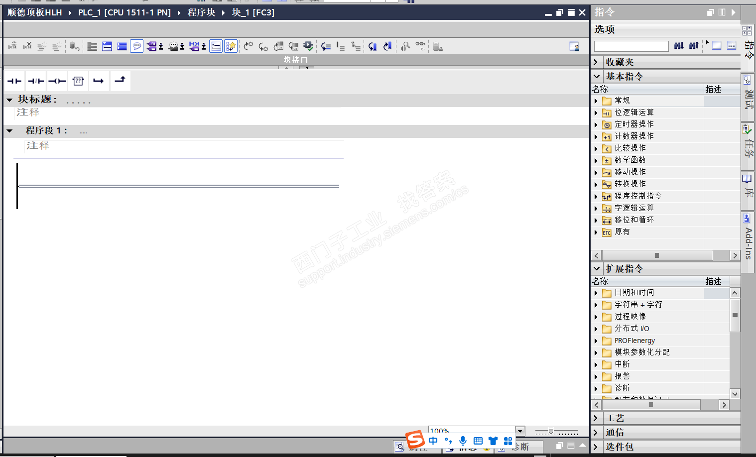Click the glasses monitoring on/off icon
This screenshot has width=756, height=457.
421,46
